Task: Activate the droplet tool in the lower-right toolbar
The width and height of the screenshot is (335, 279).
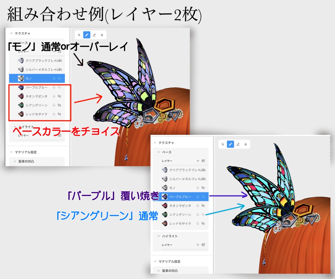Action: (x=246, y=144)
